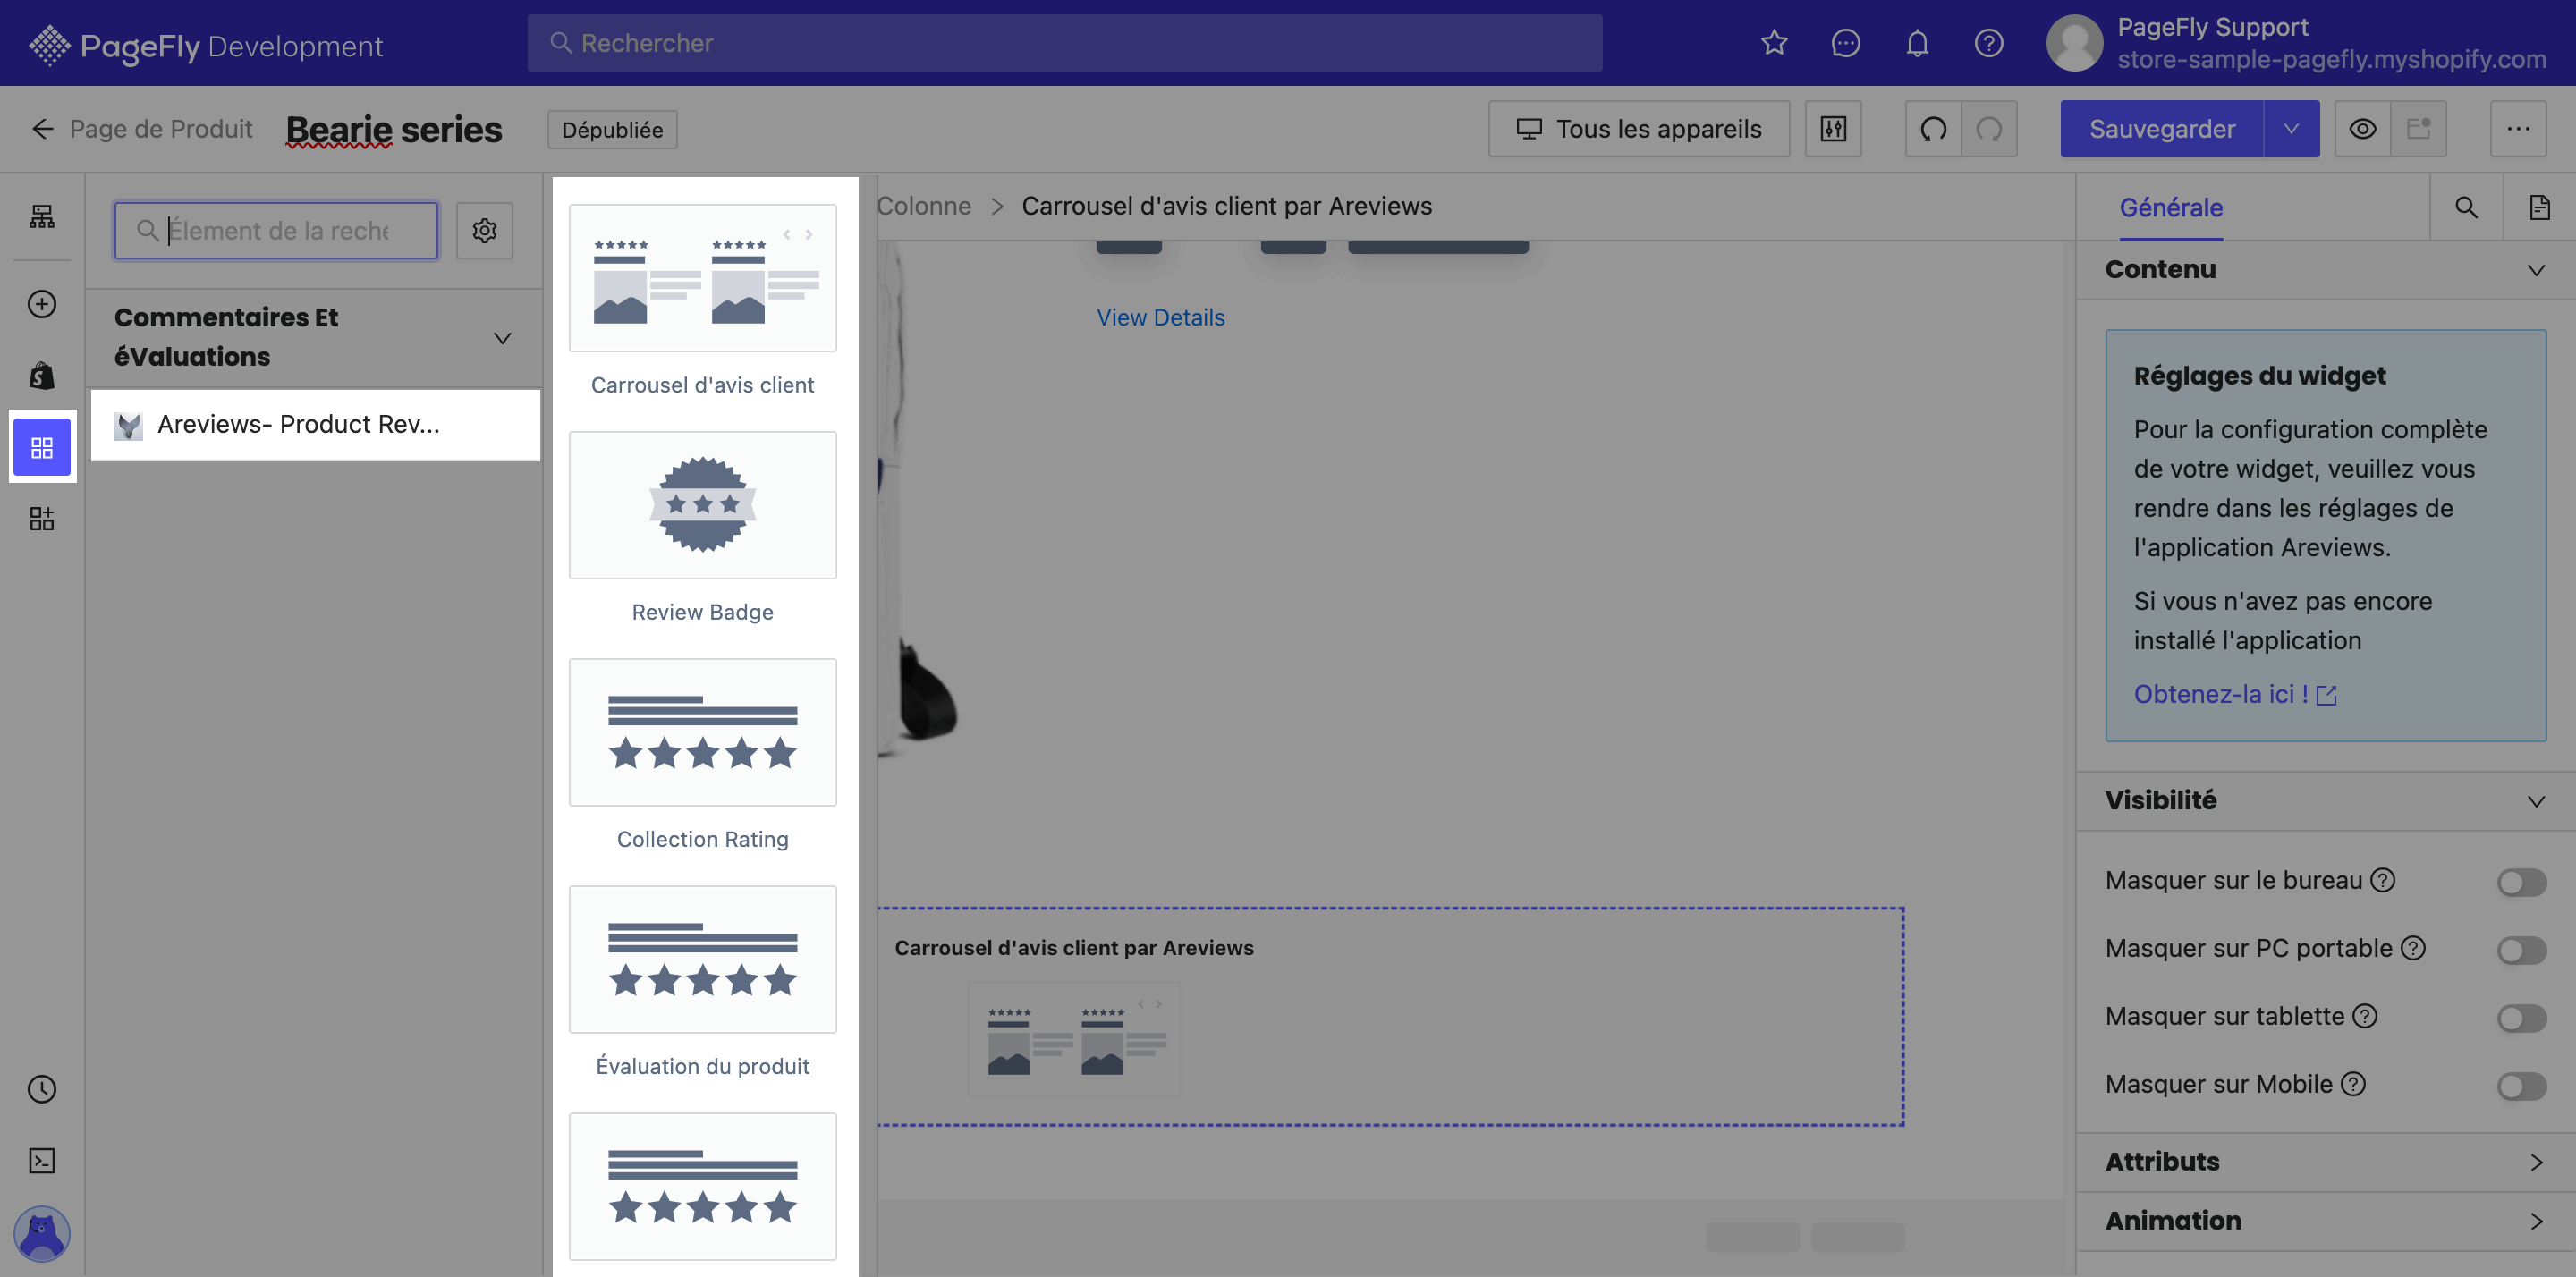Open the page settings sliders icon
Viewport: 2576px width, 1277px height.
1833,129
